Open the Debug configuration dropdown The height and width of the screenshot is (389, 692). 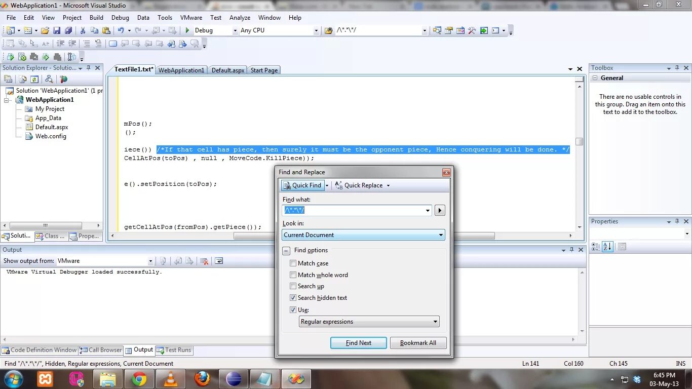click(x=235, y=30)
